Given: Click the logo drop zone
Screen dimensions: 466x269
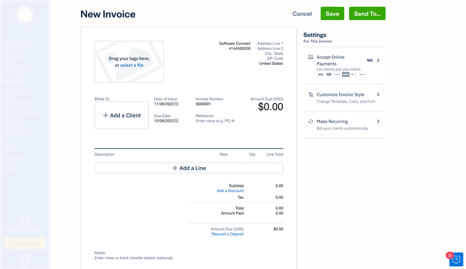Looking at the screenshot, I should 129,62.
